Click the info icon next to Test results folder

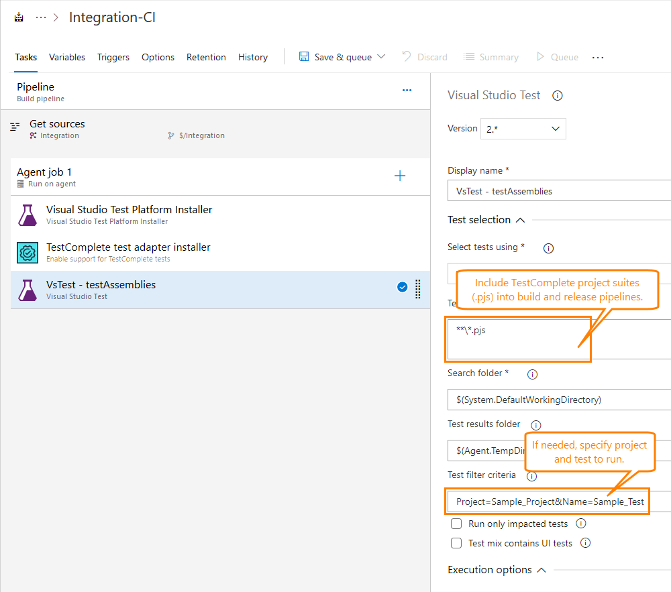(535, 425)
